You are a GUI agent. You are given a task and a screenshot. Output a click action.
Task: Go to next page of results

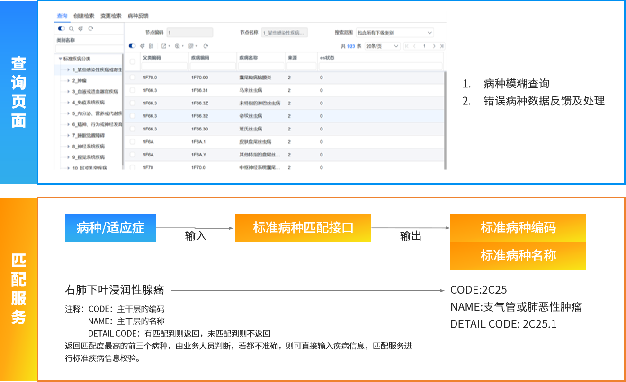(434, 46)
